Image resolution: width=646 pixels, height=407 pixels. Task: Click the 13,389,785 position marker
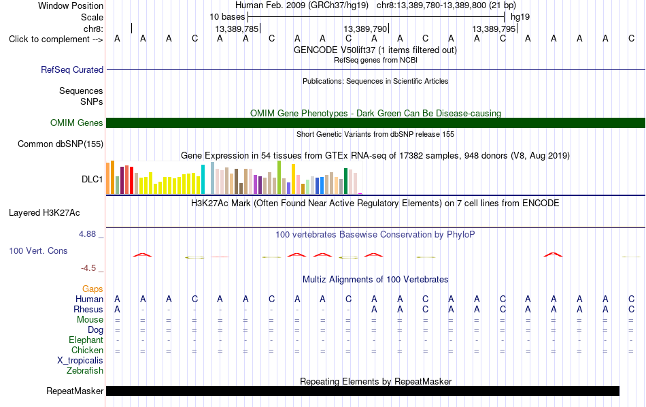point(237,29)
